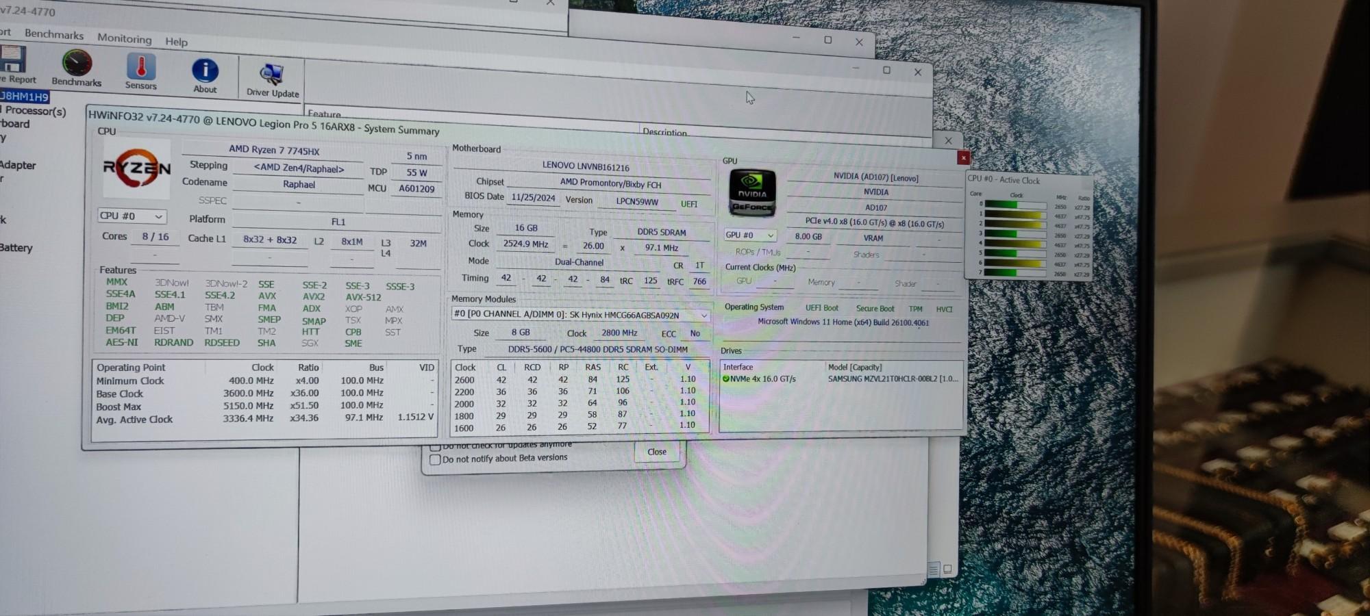Open the GPU #0 selector dropdown
Screen dimensions: 1370x616
(x=749, y=235)
